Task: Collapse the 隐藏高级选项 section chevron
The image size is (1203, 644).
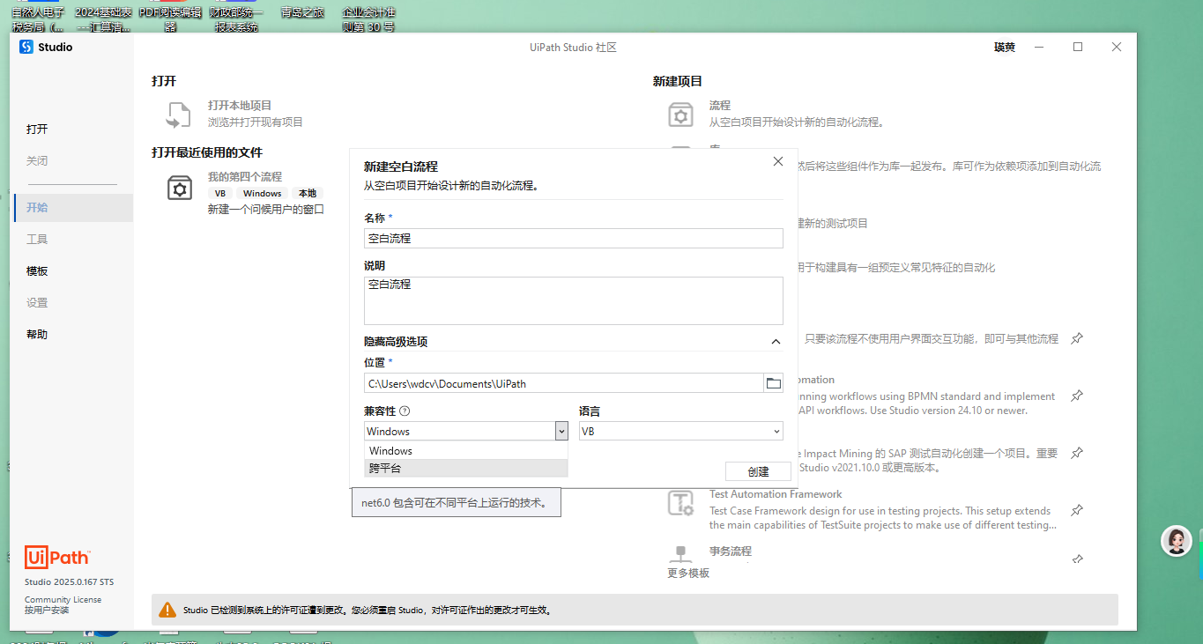Action: 776,342
